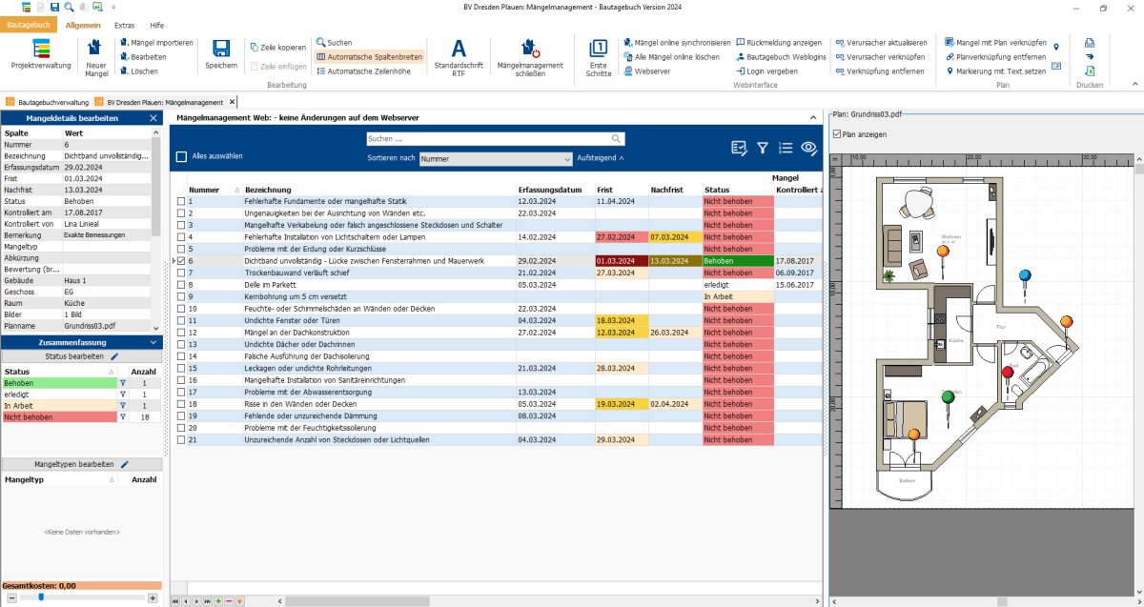Open the Sortieren nach Nummer dropdown
This screenshot has height=607, width=1144.
[496, 159]
